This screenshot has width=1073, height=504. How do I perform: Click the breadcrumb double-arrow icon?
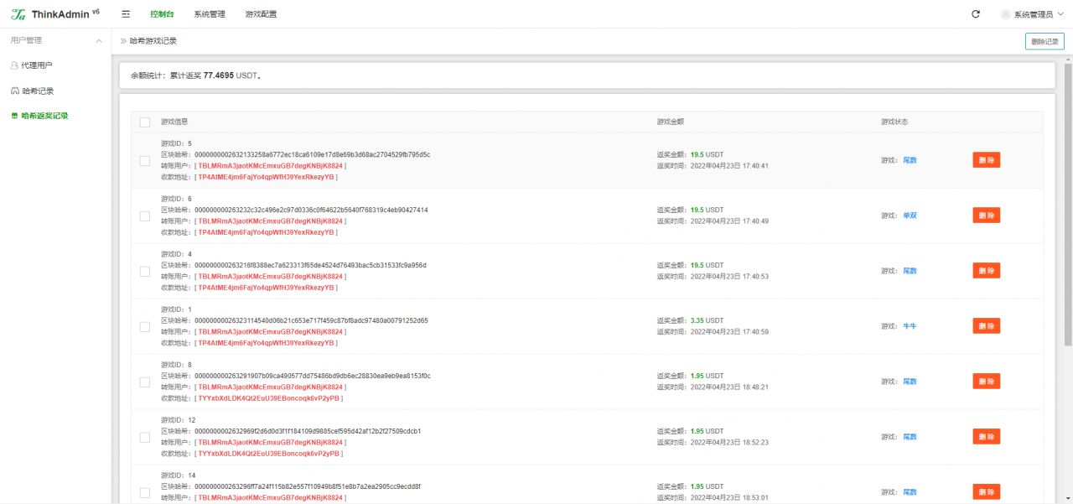[123, 41]
